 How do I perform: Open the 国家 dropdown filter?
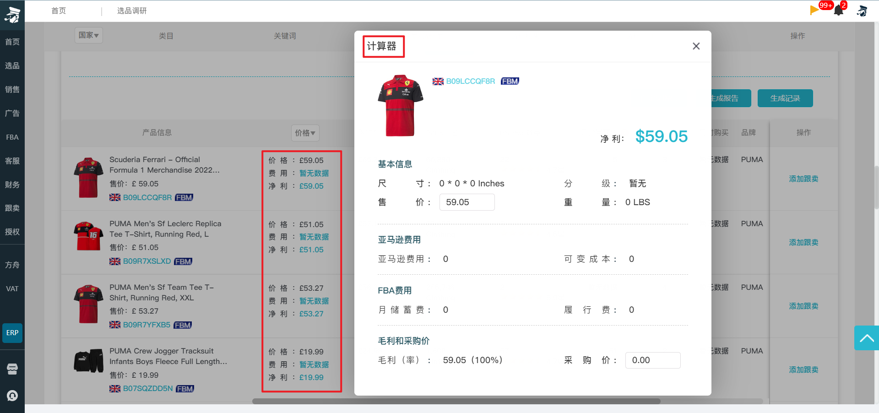(x=89, y=35)
